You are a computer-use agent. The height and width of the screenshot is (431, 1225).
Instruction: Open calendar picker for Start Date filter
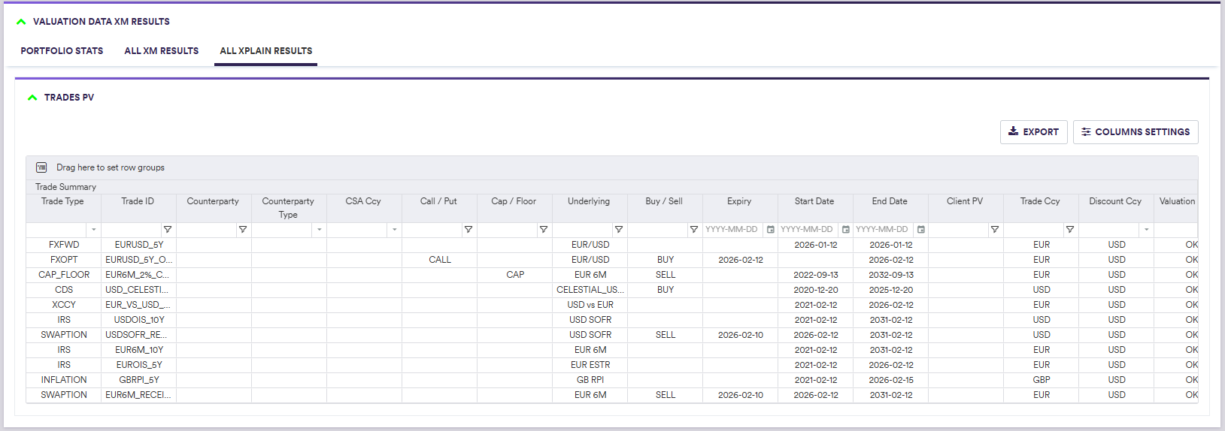(846, 230)
